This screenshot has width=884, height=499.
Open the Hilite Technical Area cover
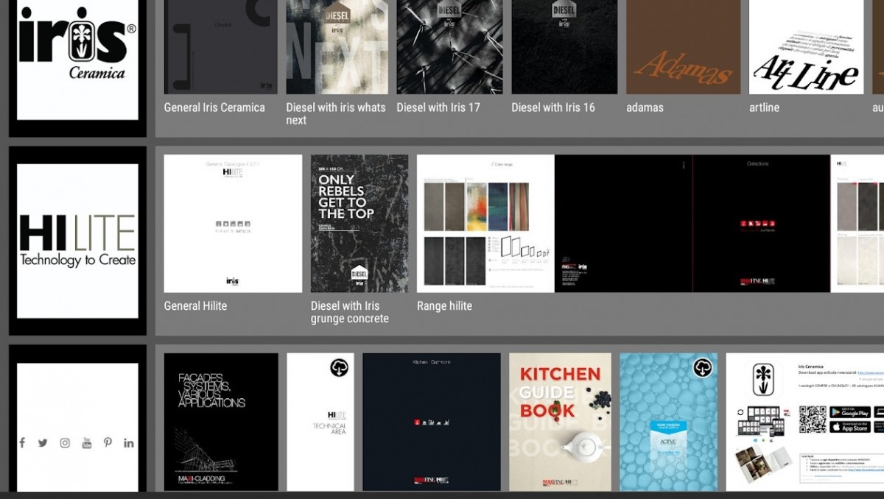click(320, 422)
